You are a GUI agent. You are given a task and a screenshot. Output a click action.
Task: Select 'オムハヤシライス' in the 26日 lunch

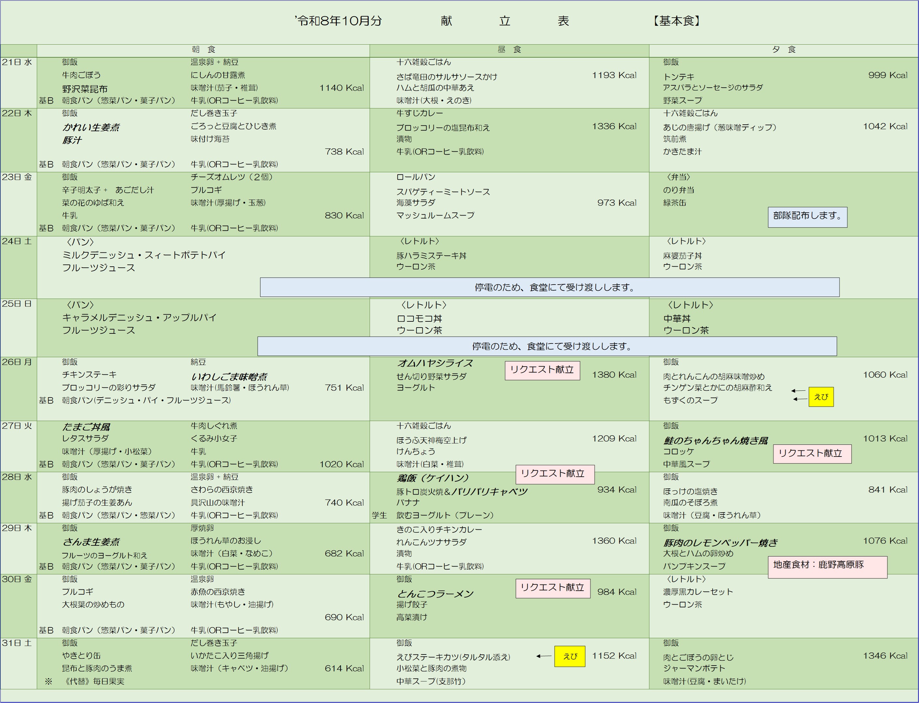(435, 363)
